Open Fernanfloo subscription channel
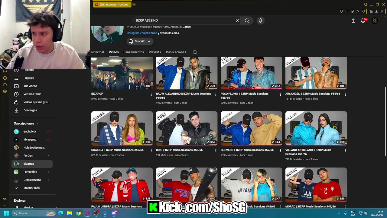Viewport: 387px width, 218px height. (x=32, y=172)
